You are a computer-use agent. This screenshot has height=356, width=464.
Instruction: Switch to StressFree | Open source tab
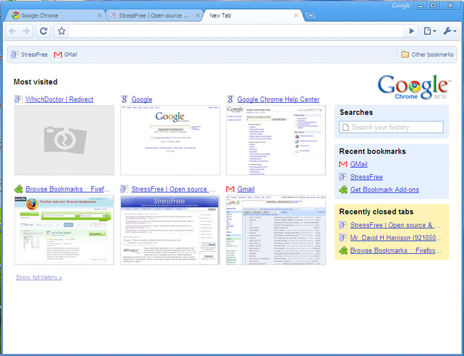pyautogui.click(x=154, y=16)
